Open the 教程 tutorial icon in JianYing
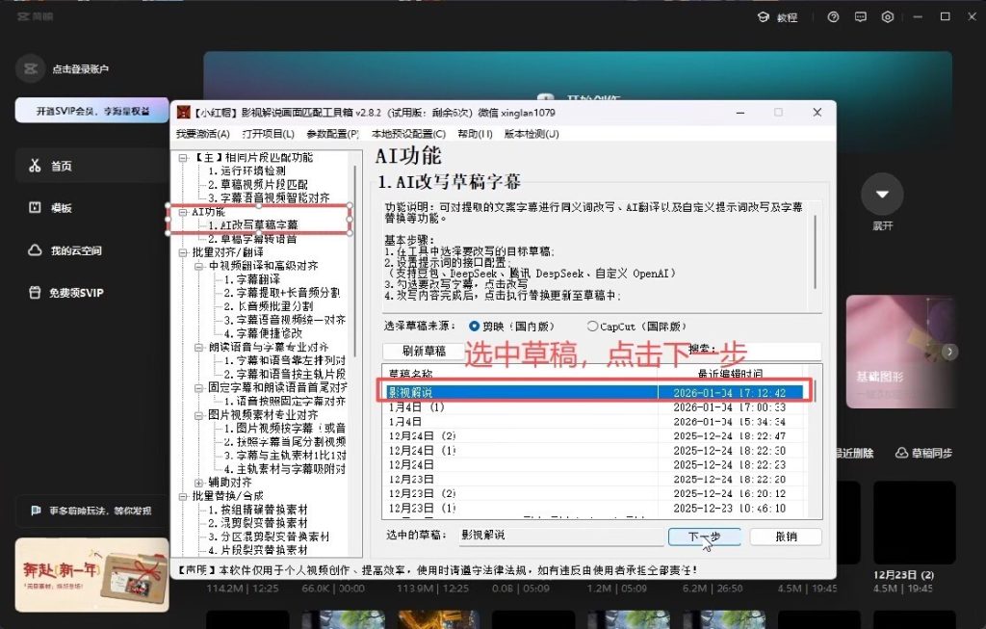Image resolution: width=986 pixels, height=629 pixels. pyautogui.click(x=763, y=17)
